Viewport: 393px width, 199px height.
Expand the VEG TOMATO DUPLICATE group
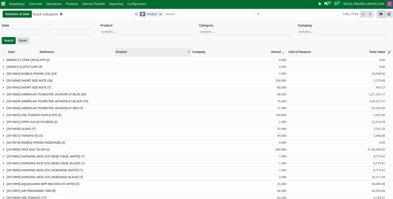pos(3,115)
